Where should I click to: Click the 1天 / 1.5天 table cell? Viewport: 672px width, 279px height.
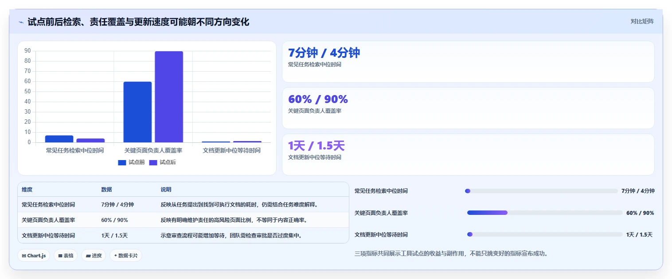tap(114, 236)
